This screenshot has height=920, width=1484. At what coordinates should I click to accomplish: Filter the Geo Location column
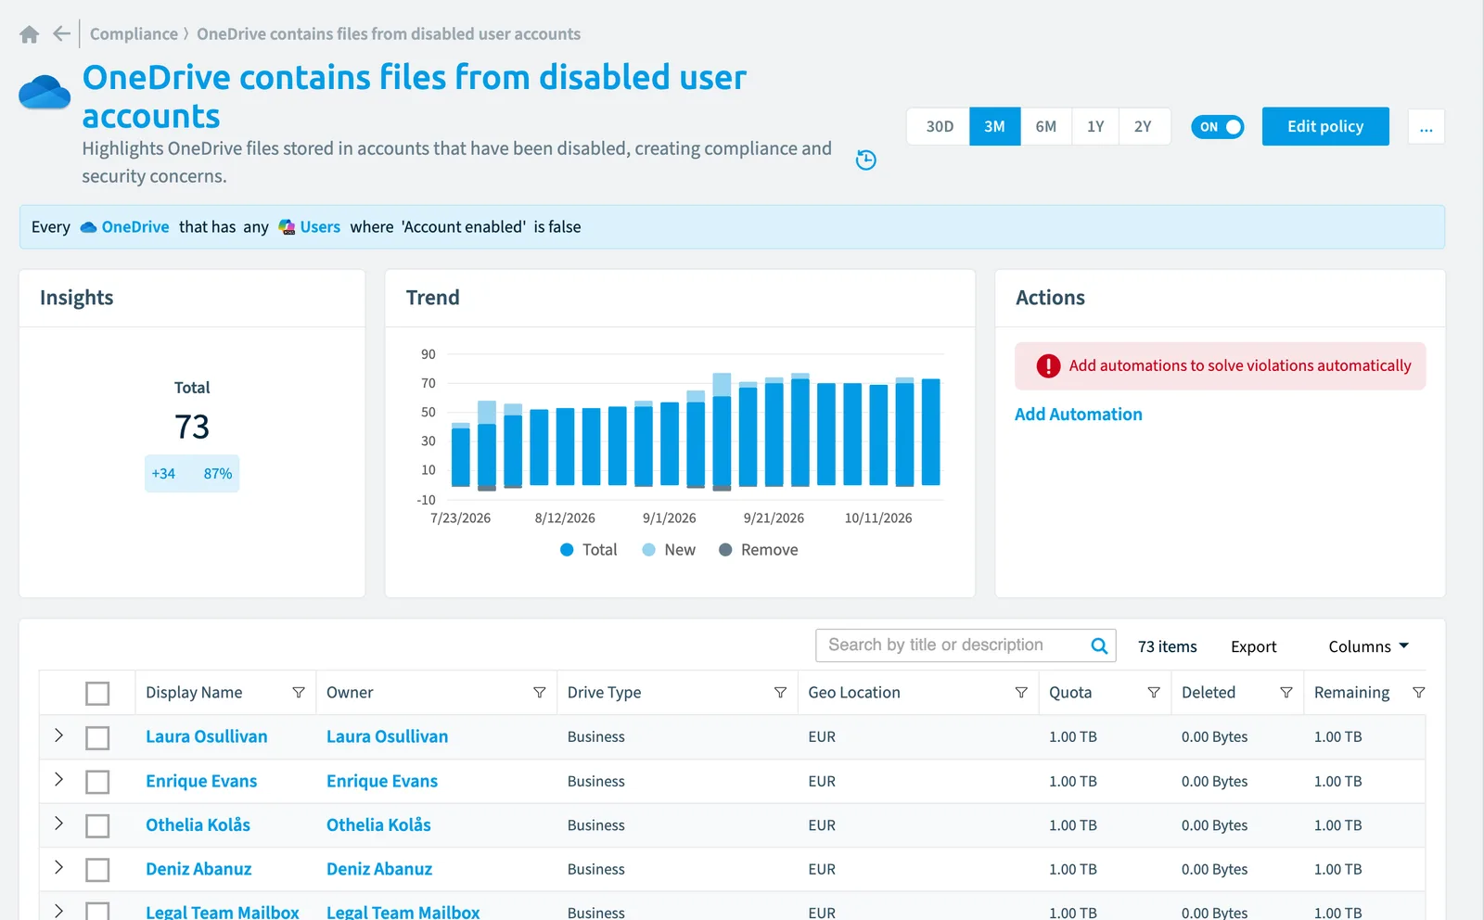tap(1021, 693)
